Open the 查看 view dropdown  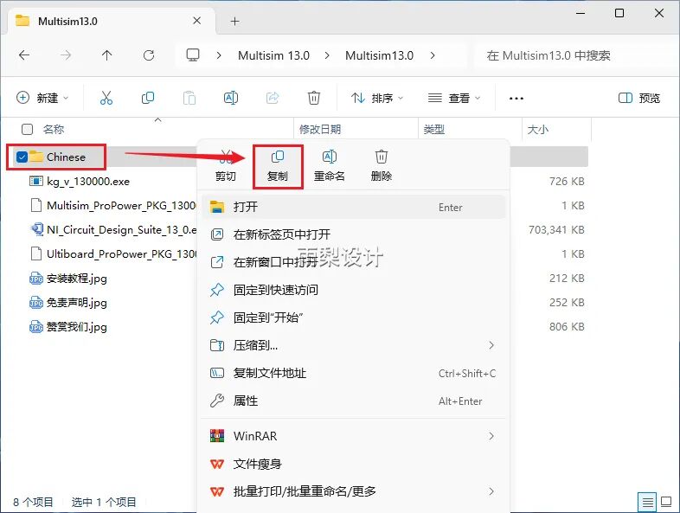[x=453, y=98]
